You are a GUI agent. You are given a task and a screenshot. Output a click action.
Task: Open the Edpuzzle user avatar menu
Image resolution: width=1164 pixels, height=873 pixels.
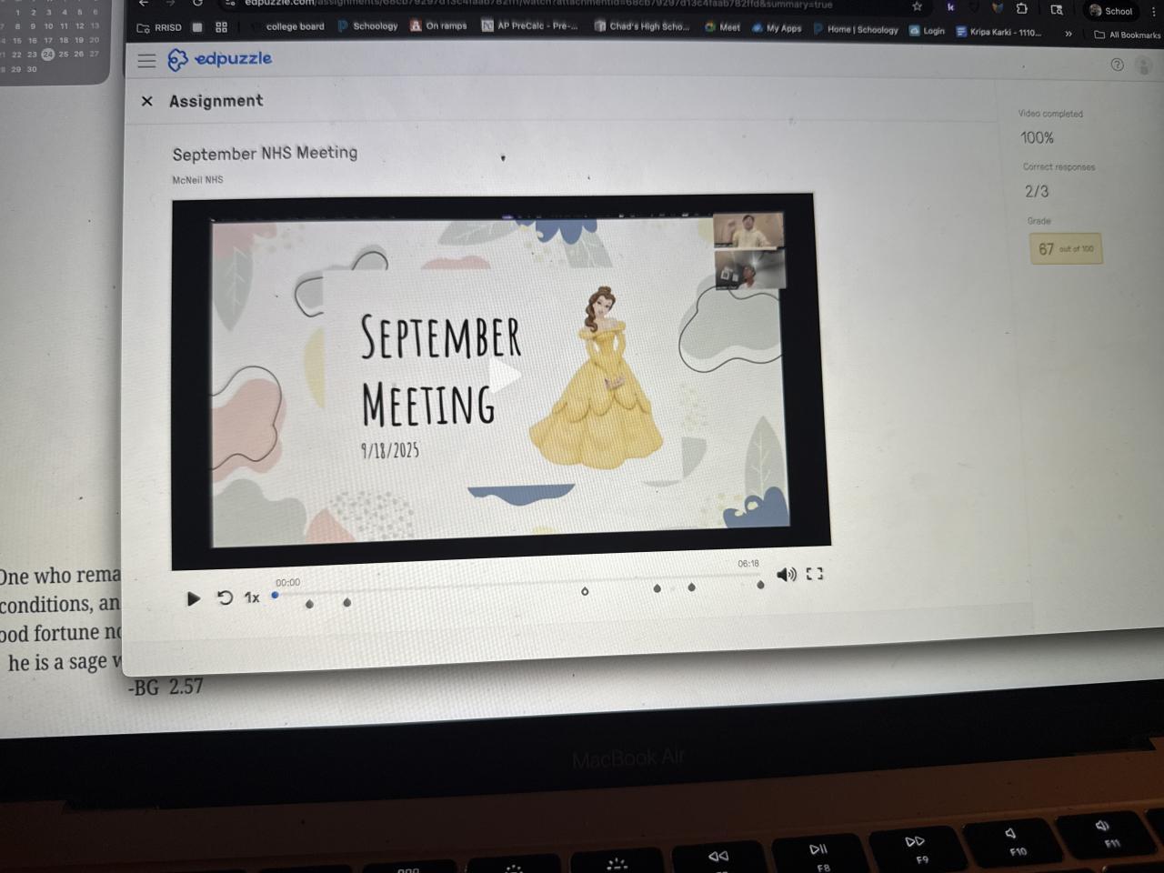(1144, 65)
